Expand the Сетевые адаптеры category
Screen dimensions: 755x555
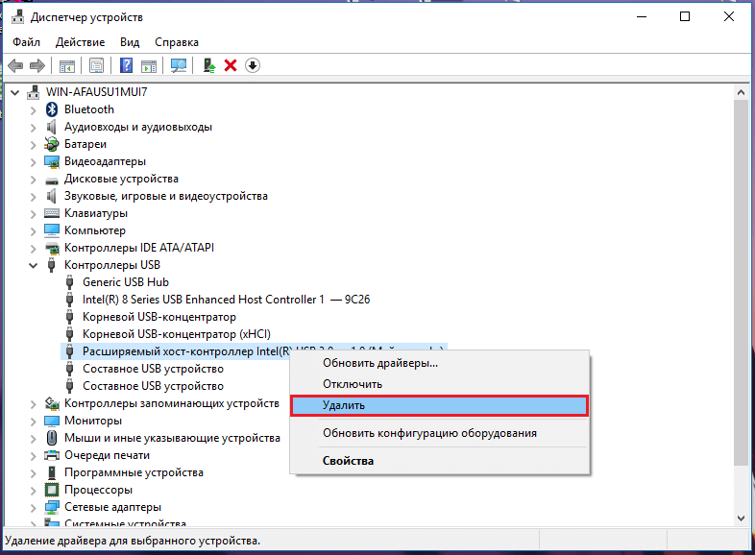pyautogui.click(x=33, y=508)
